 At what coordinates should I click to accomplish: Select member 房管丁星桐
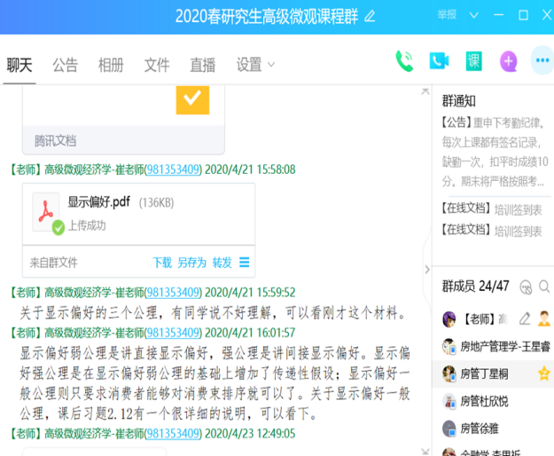tap(493, 374)
